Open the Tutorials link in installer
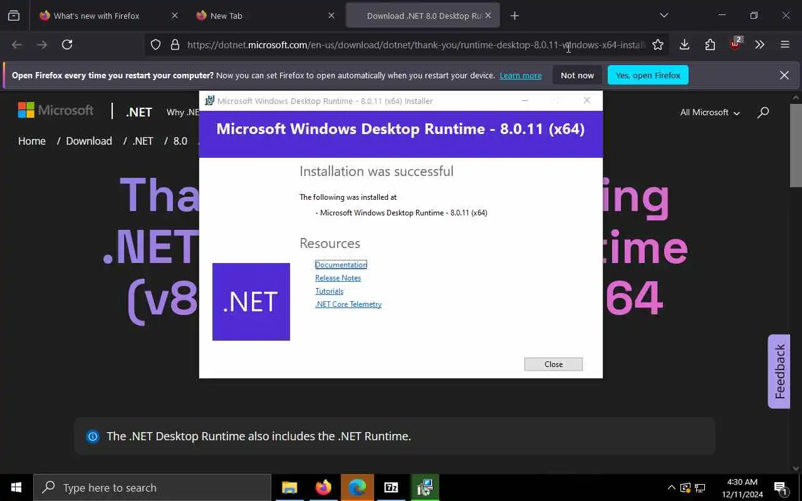Viewport: 802px width, 501px height. pos(329,291)
